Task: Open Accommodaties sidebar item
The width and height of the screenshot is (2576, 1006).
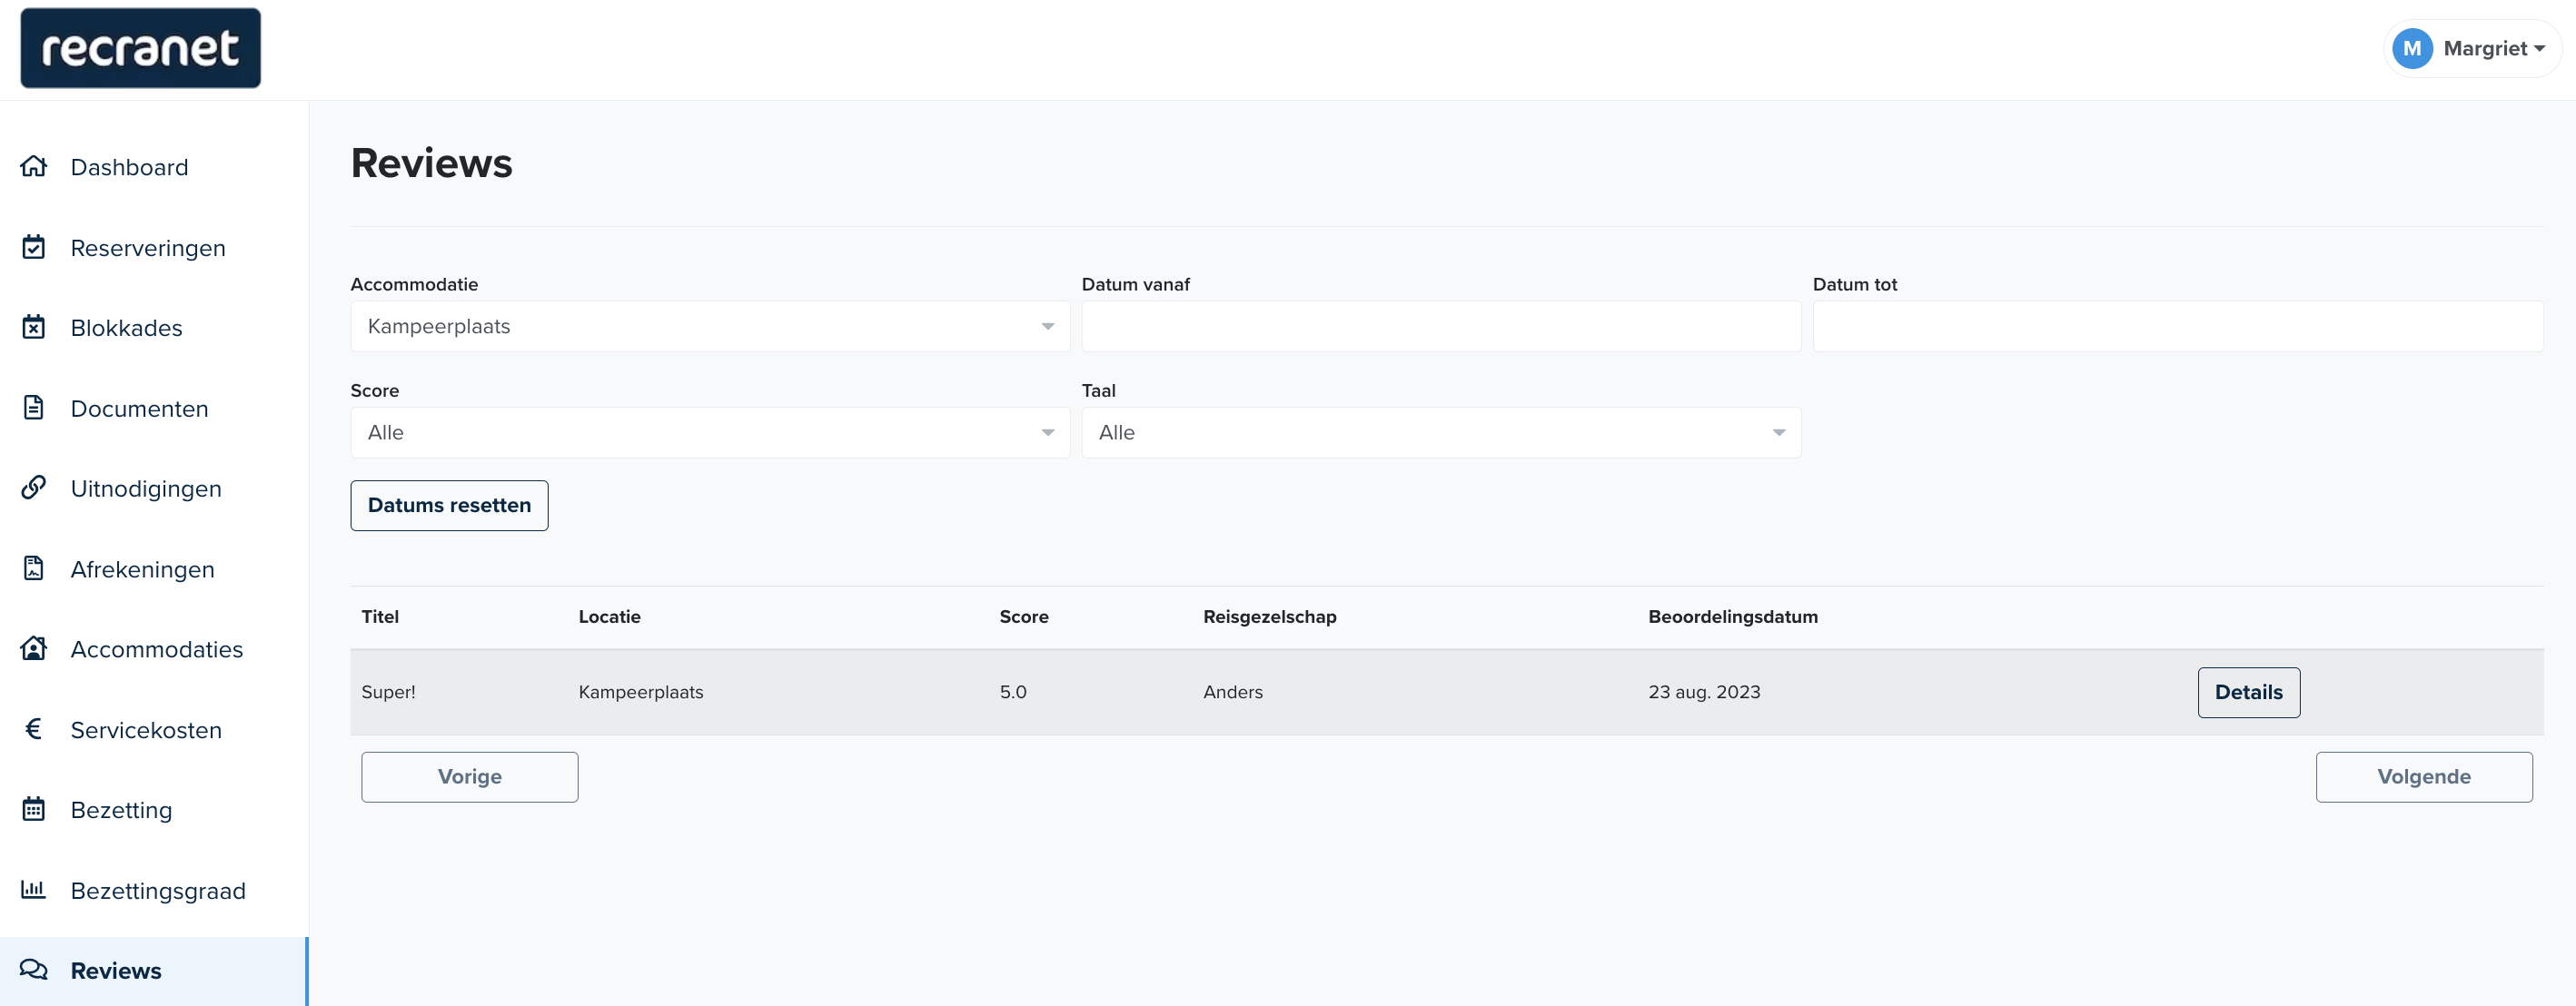Action: [x=154, y=649]
